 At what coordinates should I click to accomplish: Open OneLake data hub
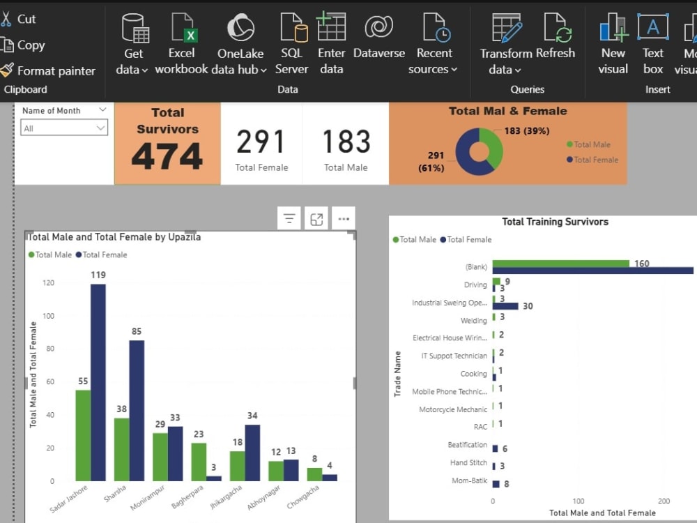click(240, 44)
